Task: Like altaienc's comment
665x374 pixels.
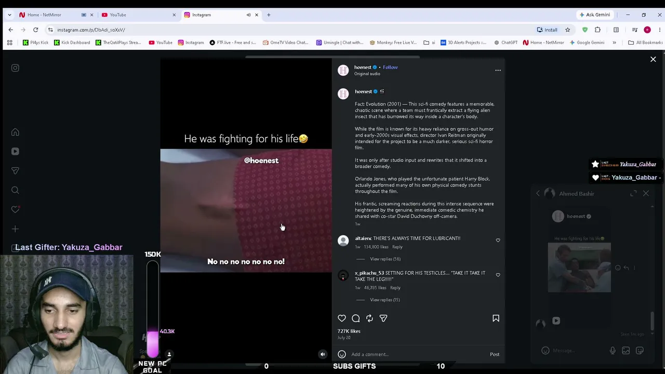Action: coord(498,241)
